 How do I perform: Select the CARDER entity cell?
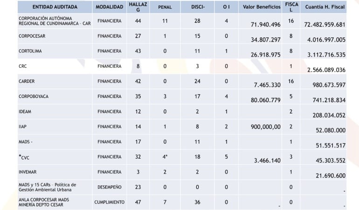click(x=27, y=81)
